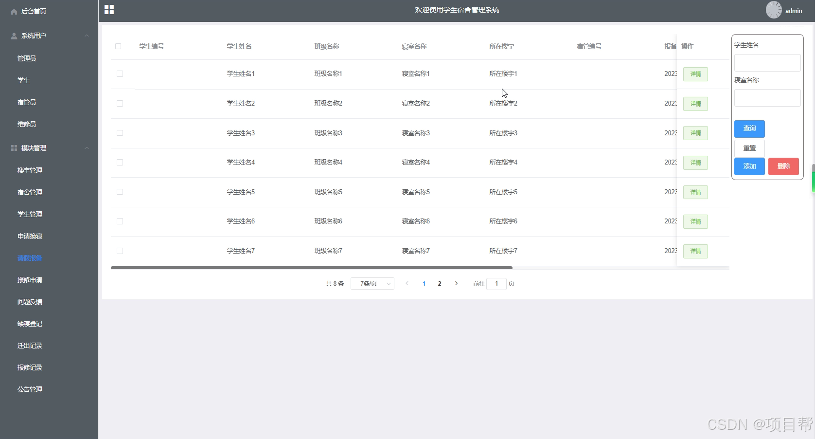The width and height of the screenshot is (815, 439).
Task: Click the 班级名称 column header
Action: click(x=327, y=46)
